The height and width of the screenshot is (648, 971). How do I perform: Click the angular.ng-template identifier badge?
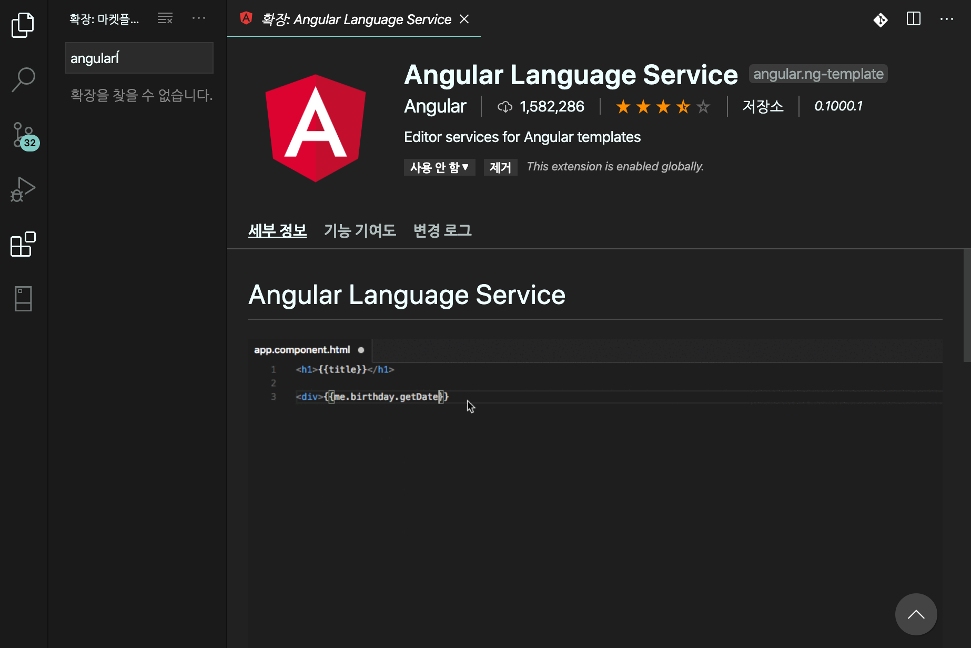[x=818, y=74]
